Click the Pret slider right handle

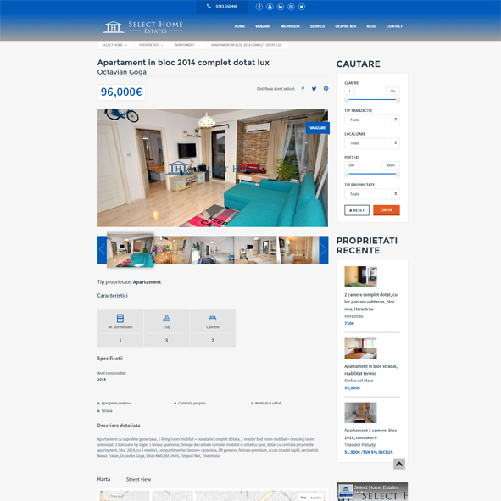click(x=398, y=174)
